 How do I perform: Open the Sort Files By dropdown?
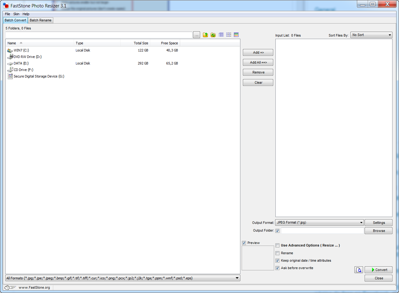tap(371, 35)
